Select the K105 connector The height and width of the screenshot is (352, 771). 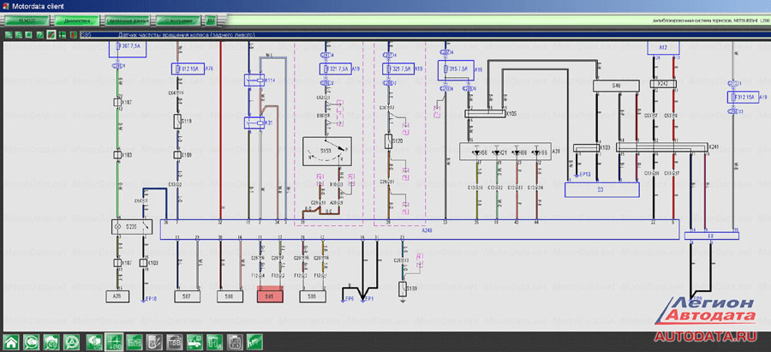486,114
